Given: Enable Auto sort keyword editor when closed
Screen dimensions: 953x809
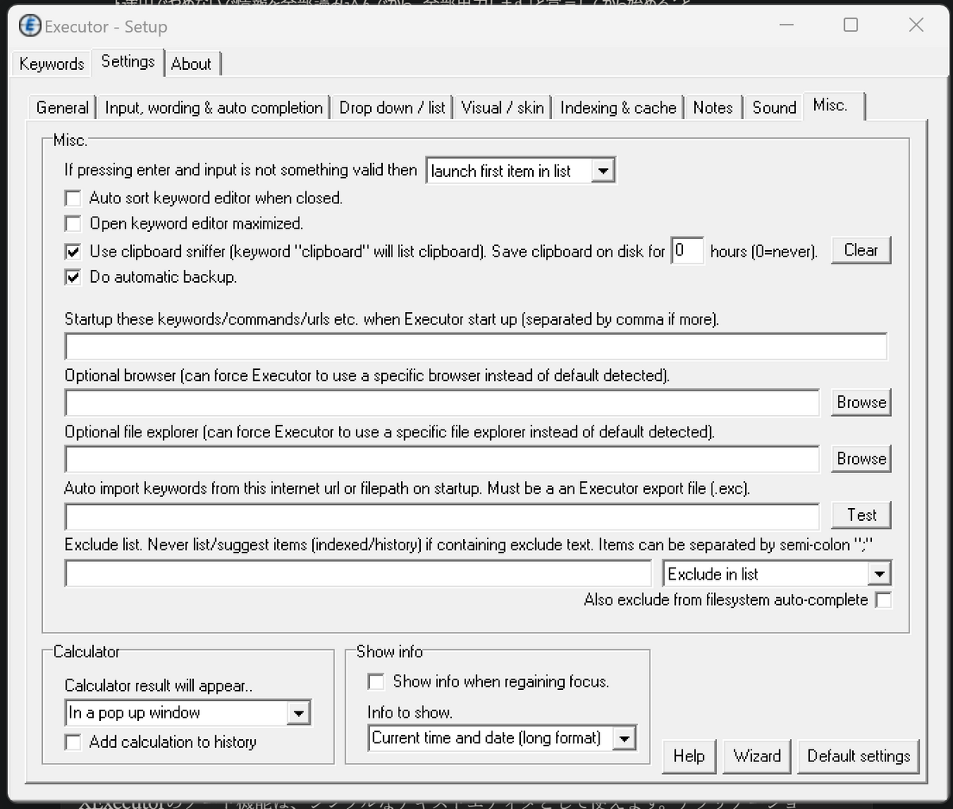Looking at the screenshot, I should point(73,198).
